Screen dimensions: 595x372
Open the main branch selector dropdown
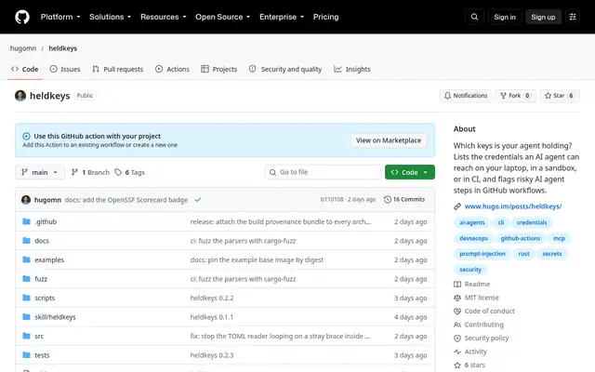coord(40,172)
